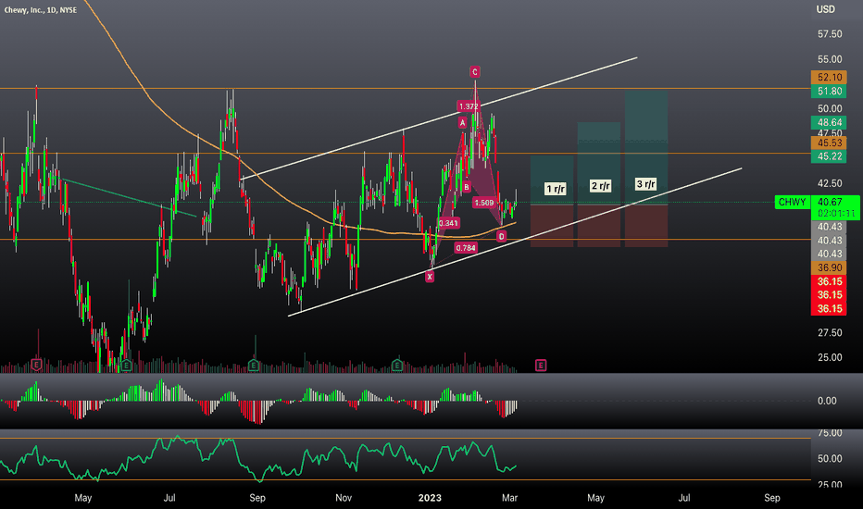Click the red earnings E marker near May 2022

[36, 365]
